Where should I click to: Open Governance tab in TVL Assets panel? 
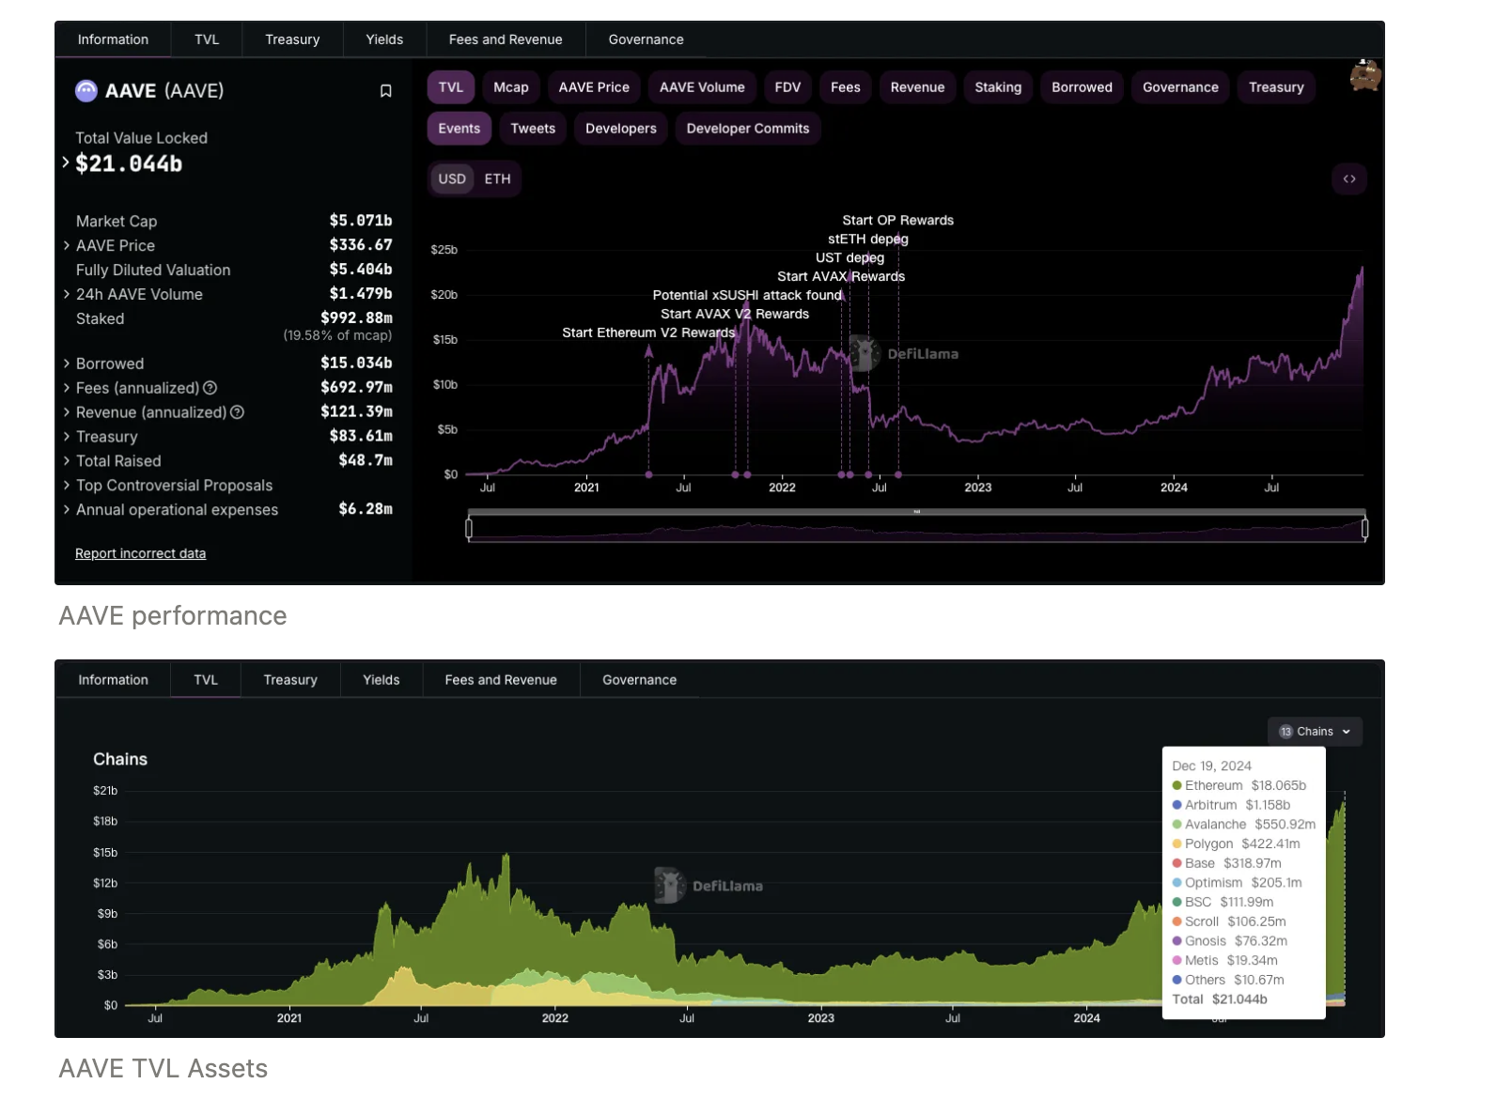pos(639,680)
